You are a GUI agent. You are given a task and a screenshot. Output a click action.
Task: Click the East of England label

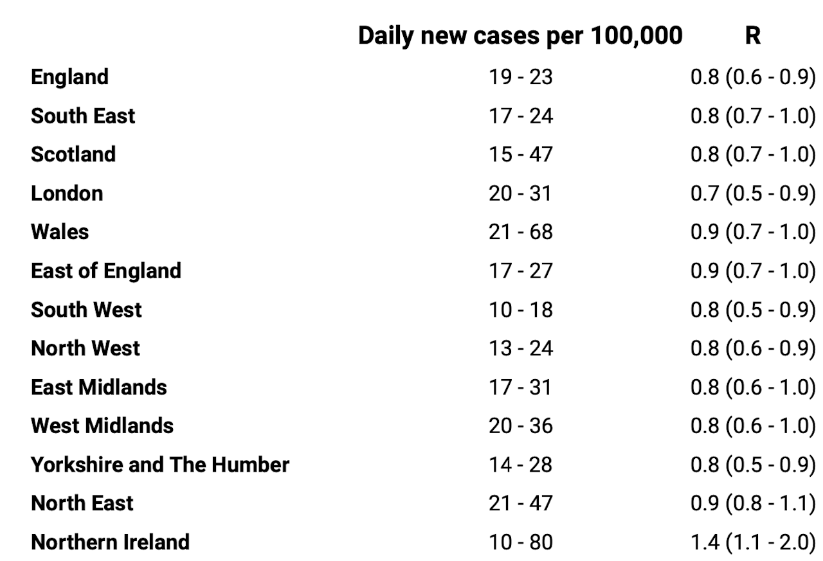106,271
